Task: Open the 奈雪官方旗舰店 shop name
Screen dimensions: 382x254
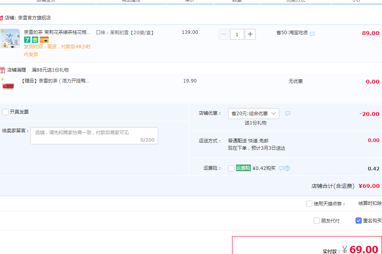Action: coord(34,18)
